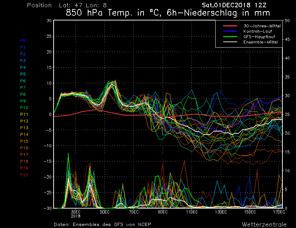Click the 40 precipitation axis value
296x228 pixels.
[x=287, y=58]
